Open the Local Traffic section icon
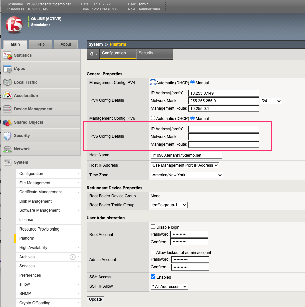Image resolution: width=305 pixels, height=307 pixels. click(7, 82)
